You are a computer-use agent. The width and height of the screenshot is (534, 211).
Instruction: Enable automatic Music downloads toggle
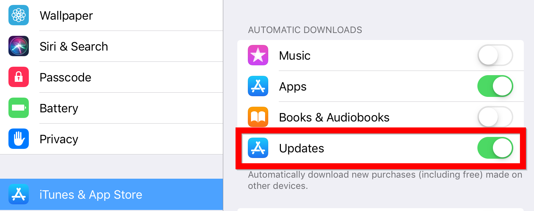pyautogui.click(x=495, y=55)
